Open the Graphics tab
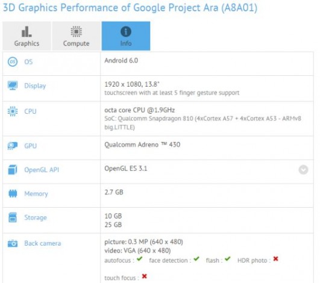The width and height of the screenshot is (320, 283). coord(27,36)
